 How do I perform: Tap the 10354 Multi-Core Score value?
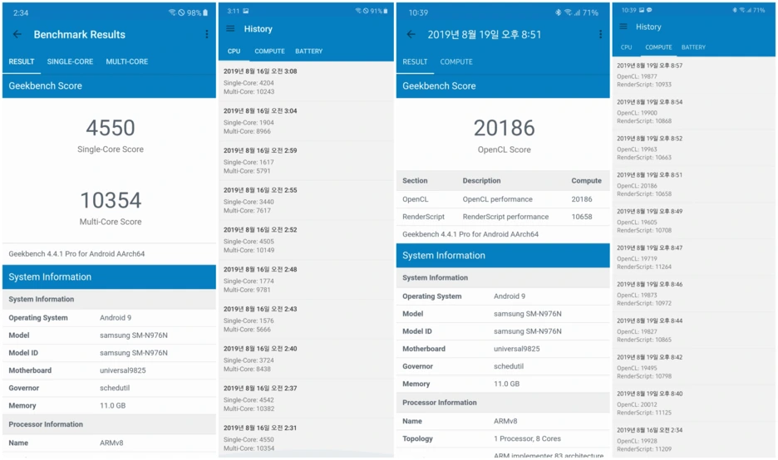(111, 200)
